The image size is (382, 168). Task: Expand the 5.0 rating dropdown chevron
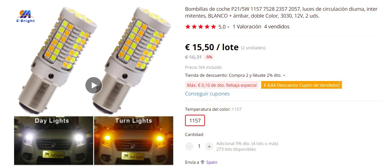[228, 27]
